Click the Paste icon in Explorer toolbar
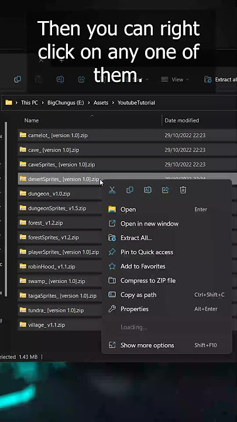The width and height of the screenshot is (237, 422). click(x=39, y=79)
